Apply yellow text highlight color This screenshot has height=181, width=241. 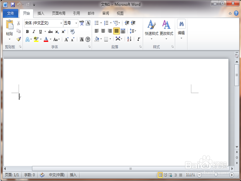[x=36, y=39]
